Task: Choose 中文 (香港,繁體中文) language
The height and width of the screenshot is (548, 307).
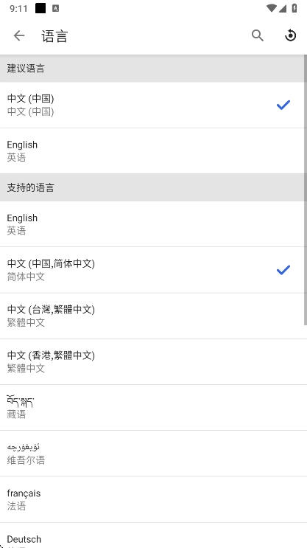Action: pos(153,361)
